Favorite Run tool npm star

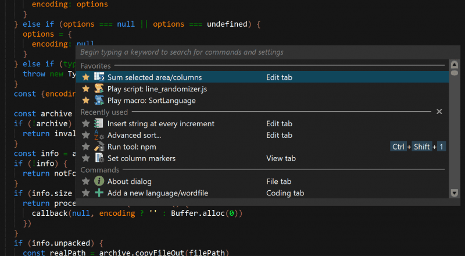[x=85, y=147]
